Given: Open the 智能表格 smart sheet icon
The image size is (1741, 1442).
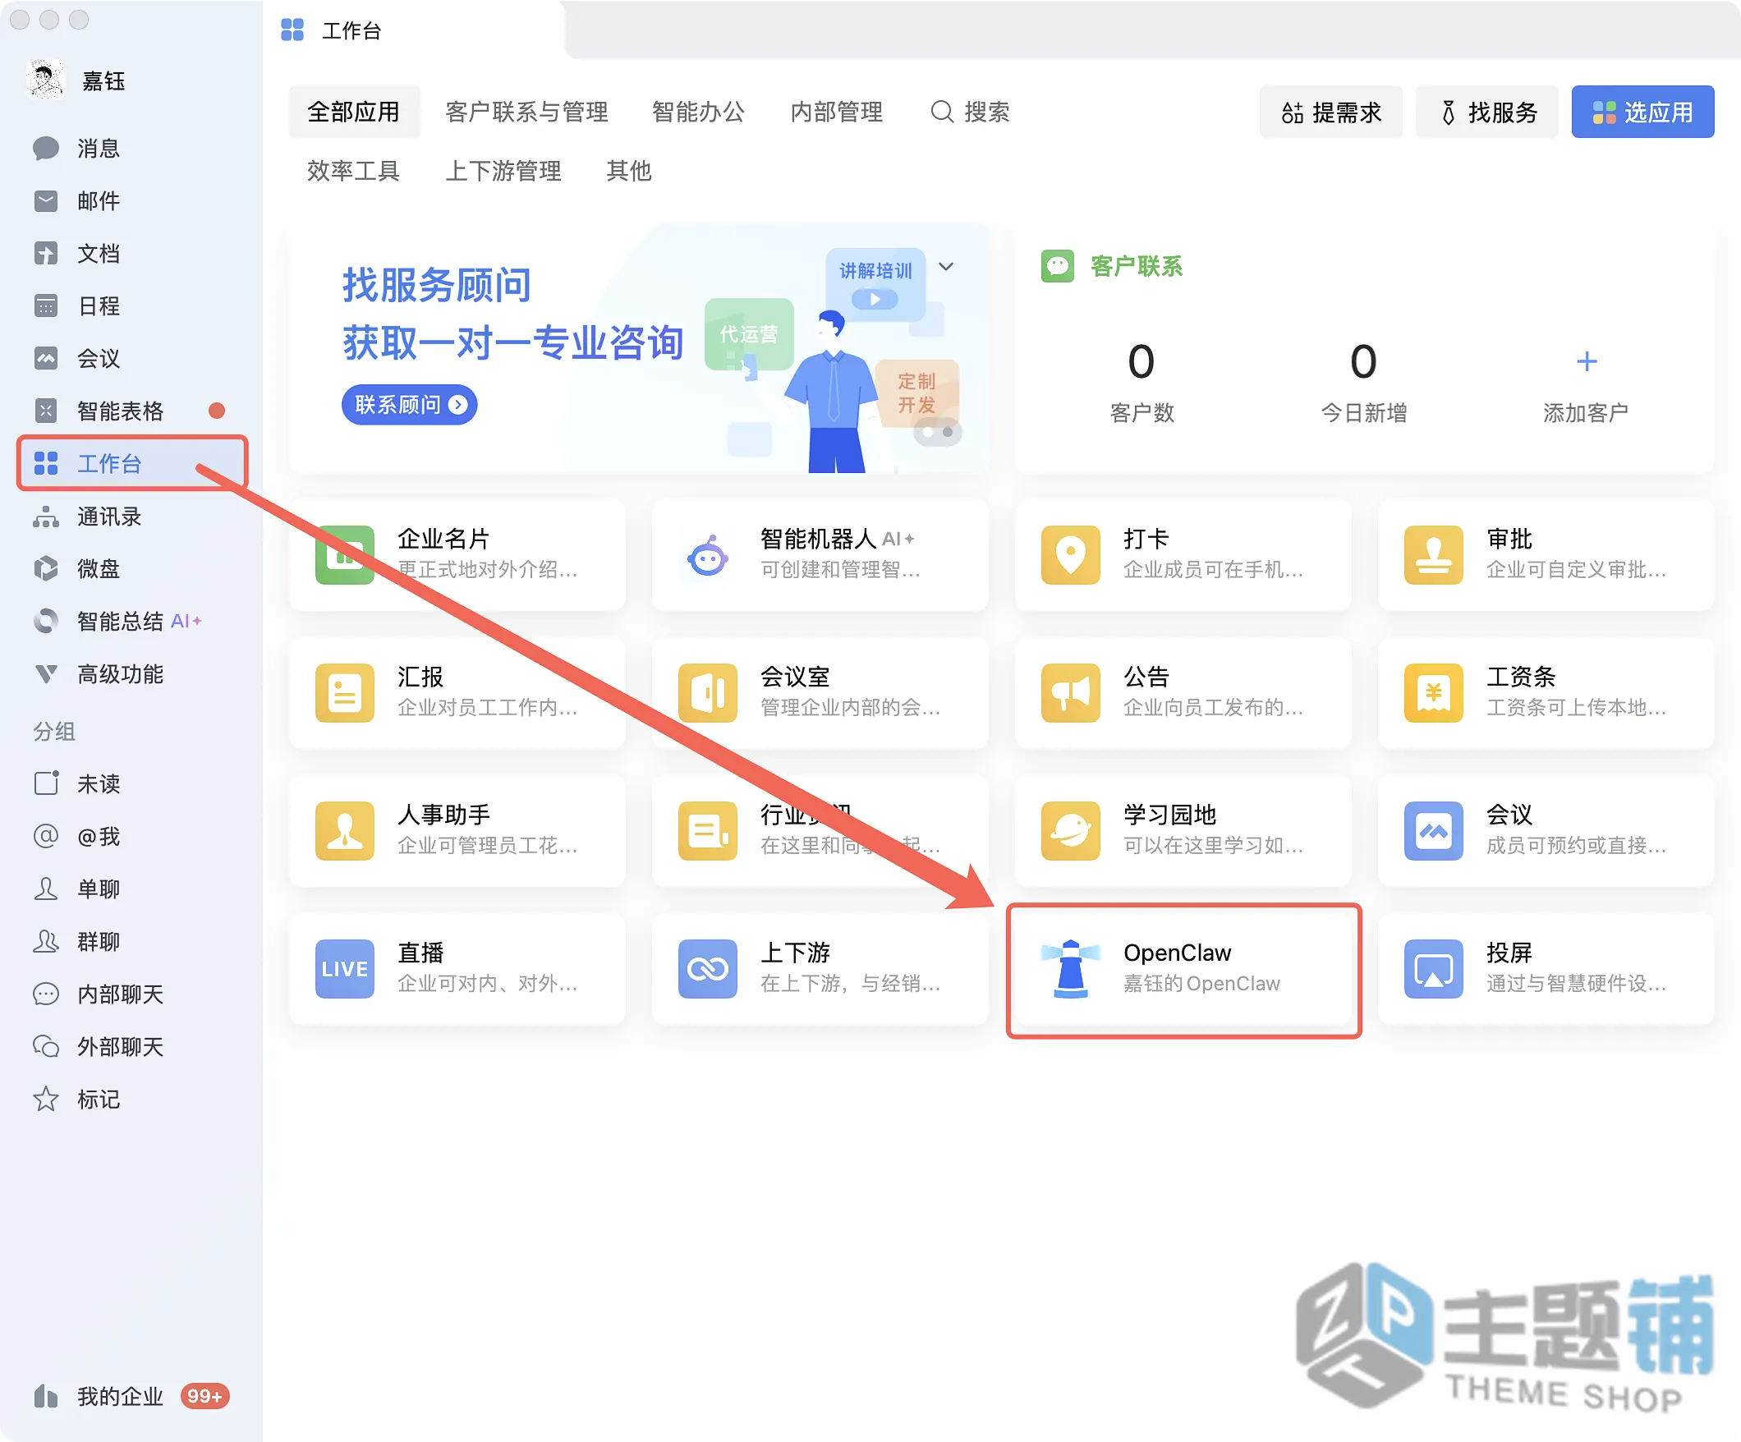Looking at the screenshot, I should coord(46,411).
